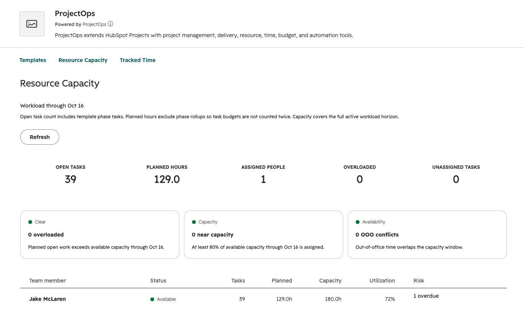
Task: Click the 180.0h capacity cell
Action: click(333, 299)
